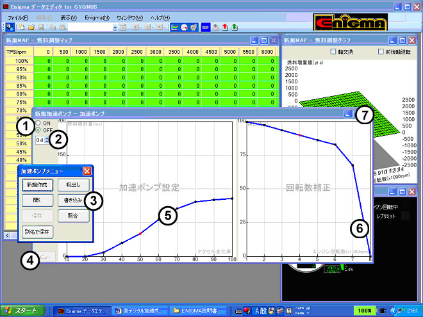Open the 表示(V) menu
Viewport: 423px width, 317px height.
(x=69, y=18)
